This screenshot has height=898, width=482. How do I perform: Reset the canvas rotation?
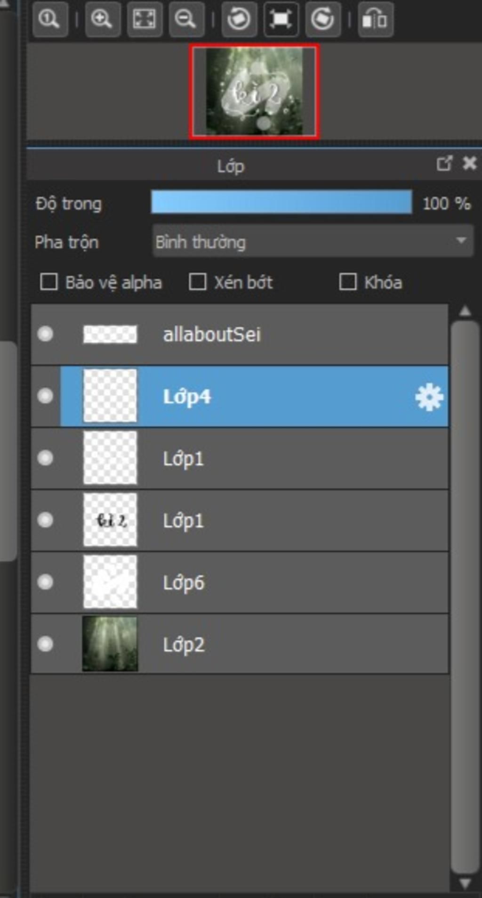(281, 19)
